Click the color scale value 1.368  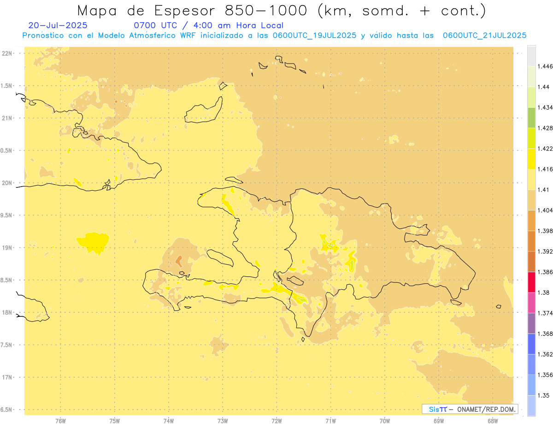tap(545, 333)
